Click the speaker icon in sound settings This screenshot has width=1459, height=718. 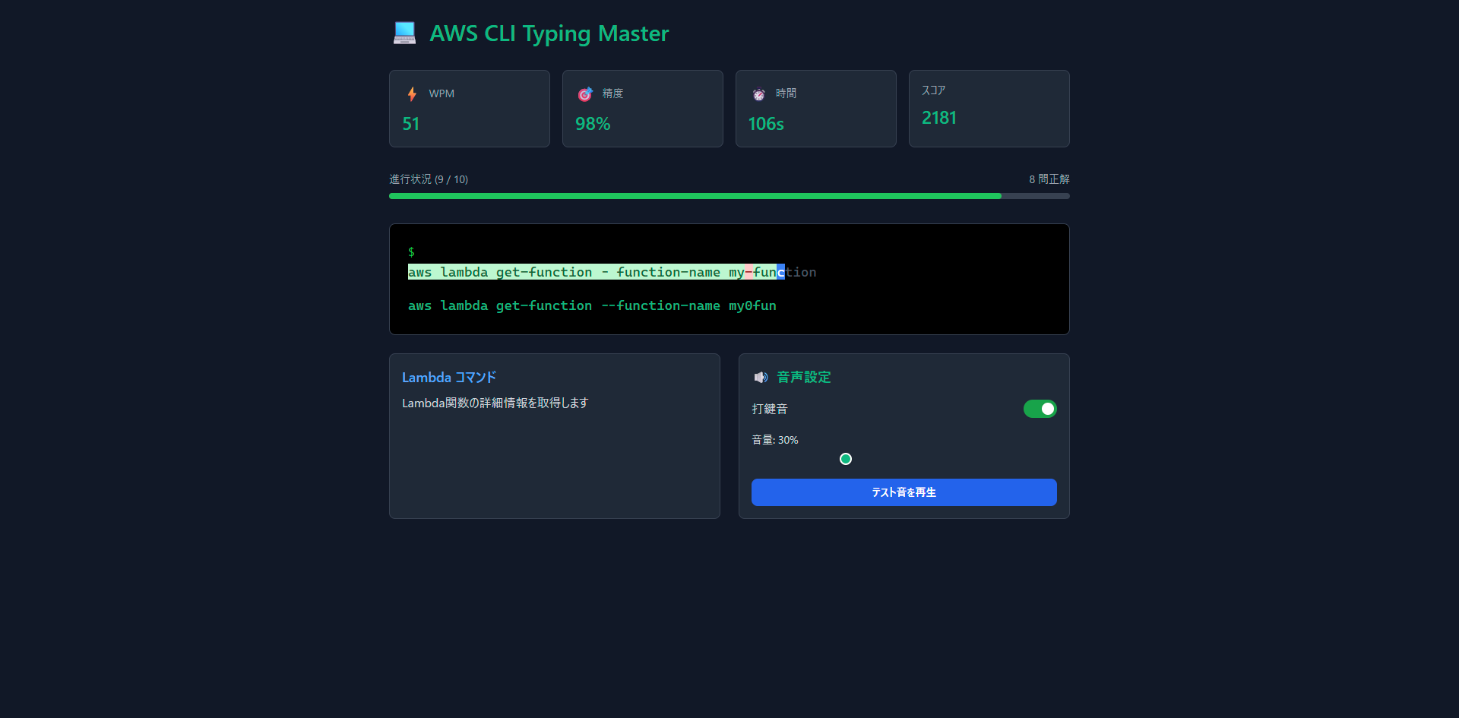(x=760, y=378)
